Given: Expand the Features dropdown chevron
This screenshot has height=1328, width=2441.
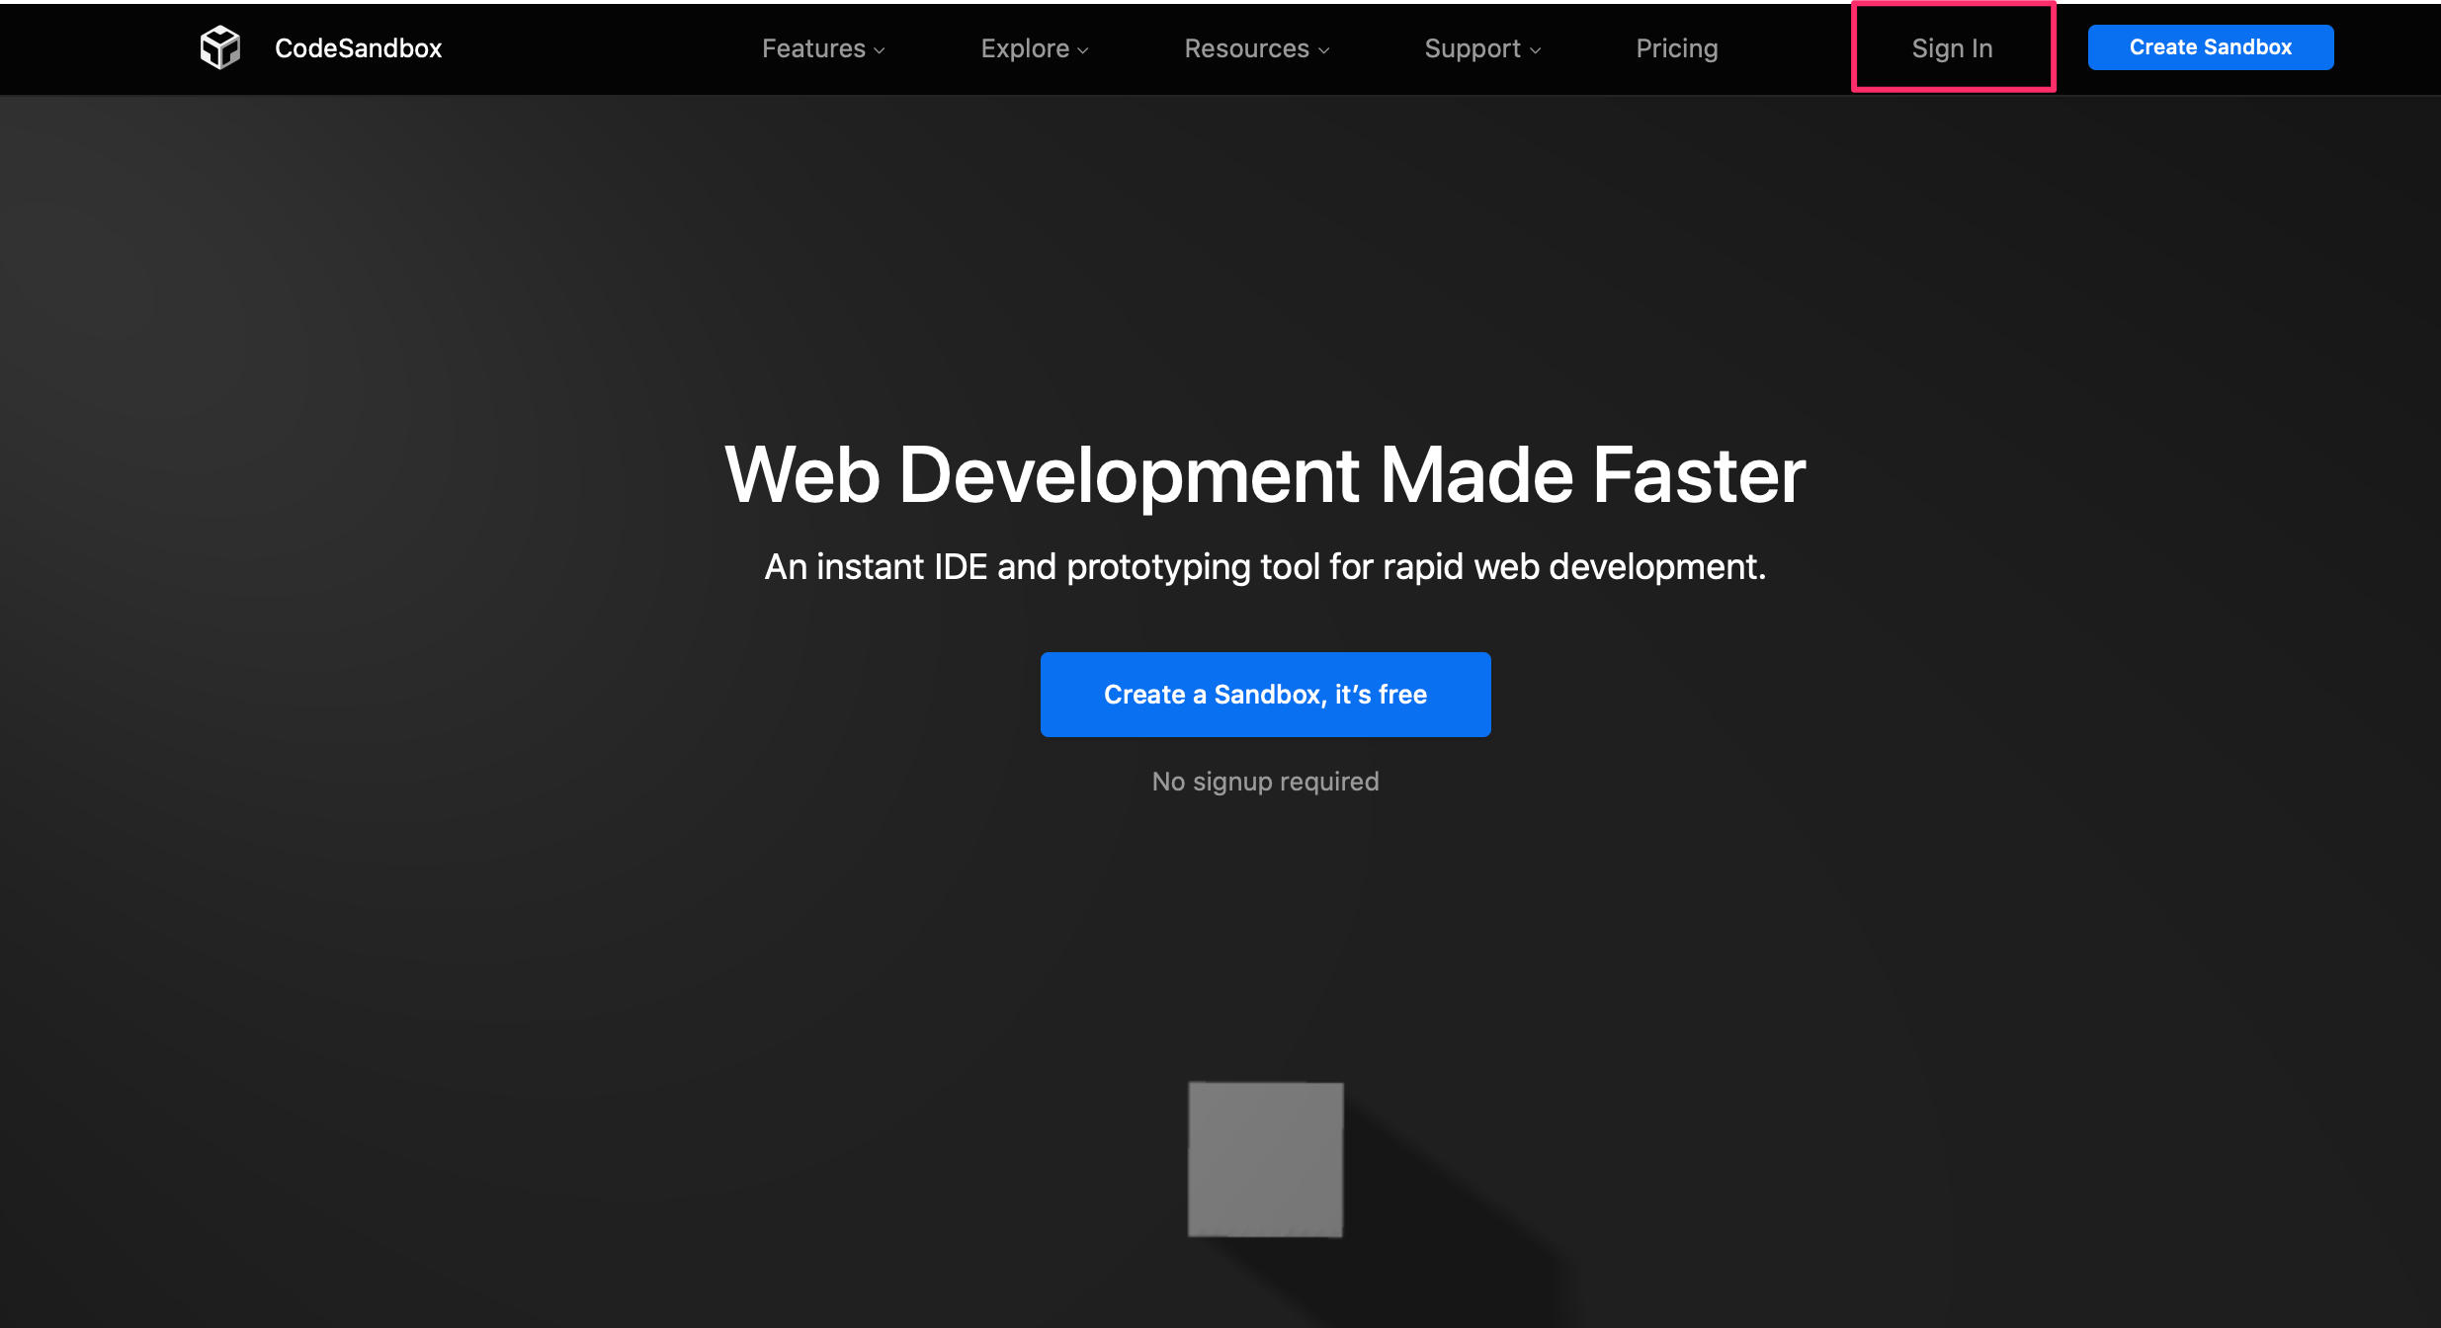Looking at the screenshot, I should click(879, 50).
